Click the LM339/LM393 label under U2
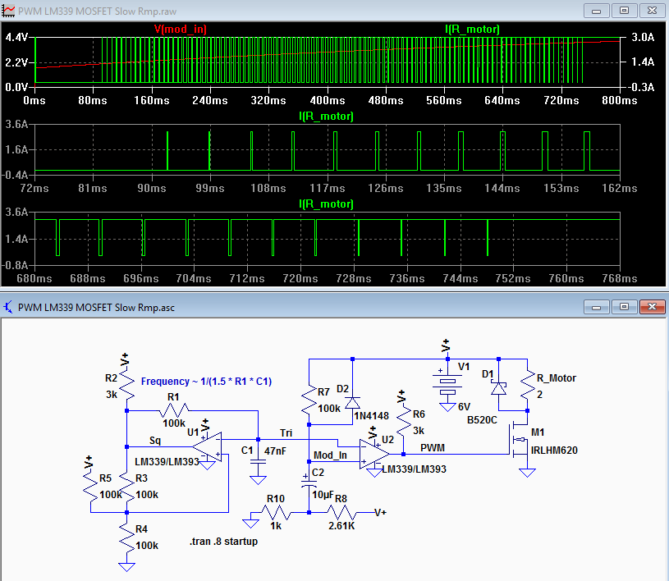669x581 pixels. click(415, 469)
